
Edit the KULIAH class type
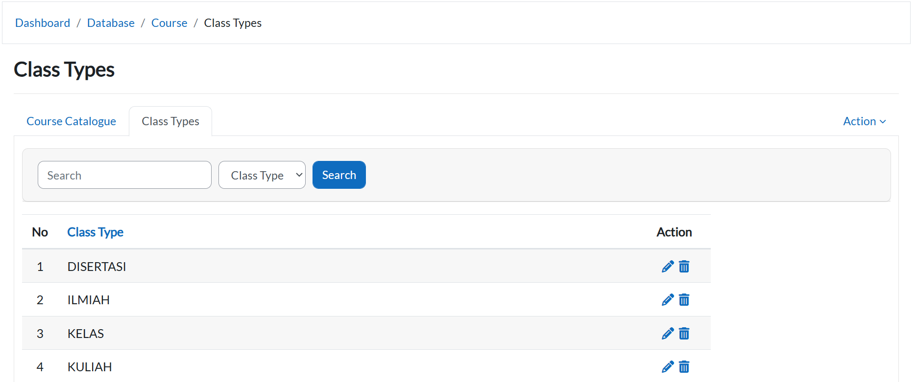(667, 367)
